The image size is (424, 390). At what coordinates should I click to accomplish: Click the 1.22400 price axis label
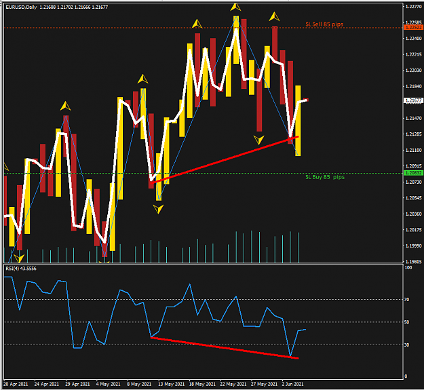(413, 39)
